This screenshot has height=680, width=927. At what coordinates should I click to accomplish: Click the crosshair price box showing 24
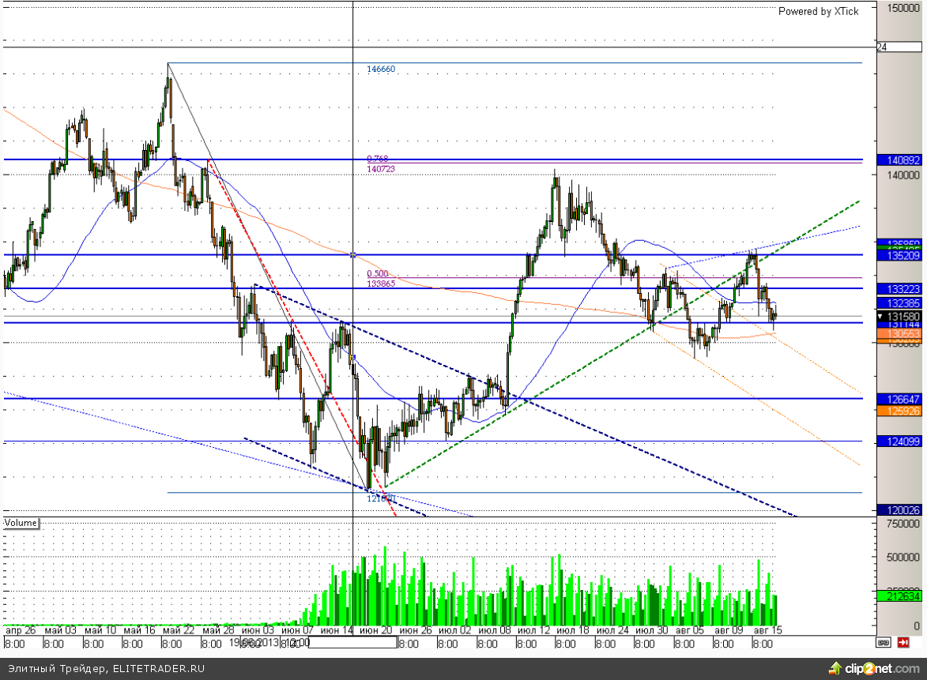click(x=900, y=47)
